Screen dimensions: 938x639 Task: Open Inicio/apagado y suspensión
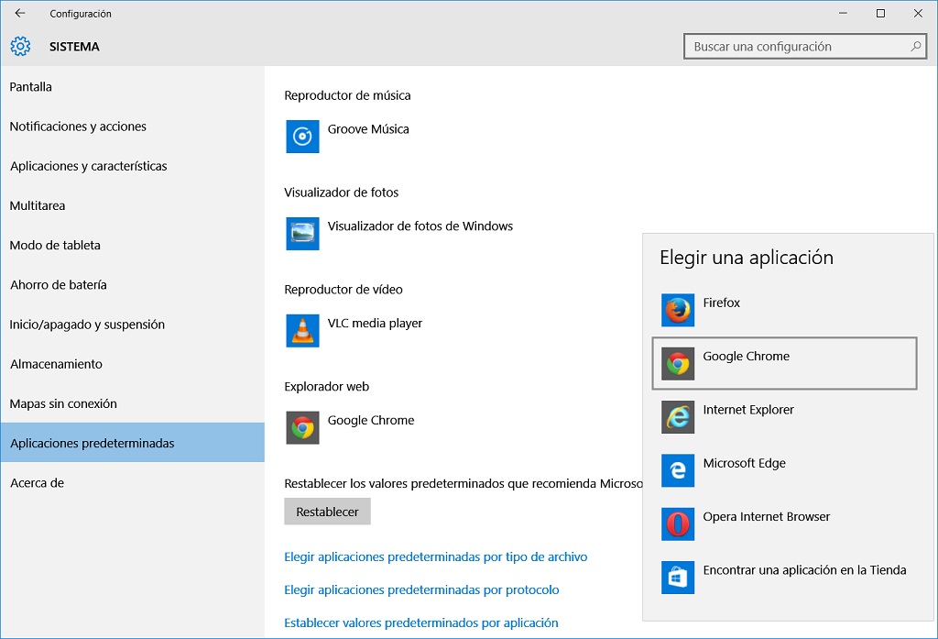132,324
